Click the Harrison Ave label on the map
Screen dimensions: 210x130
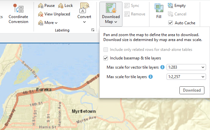pyautogui.click(x=59, y=114)
